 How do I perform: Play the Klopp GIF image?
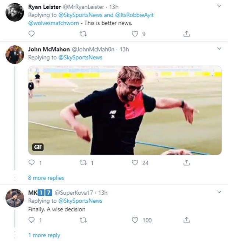click(125, 110)
